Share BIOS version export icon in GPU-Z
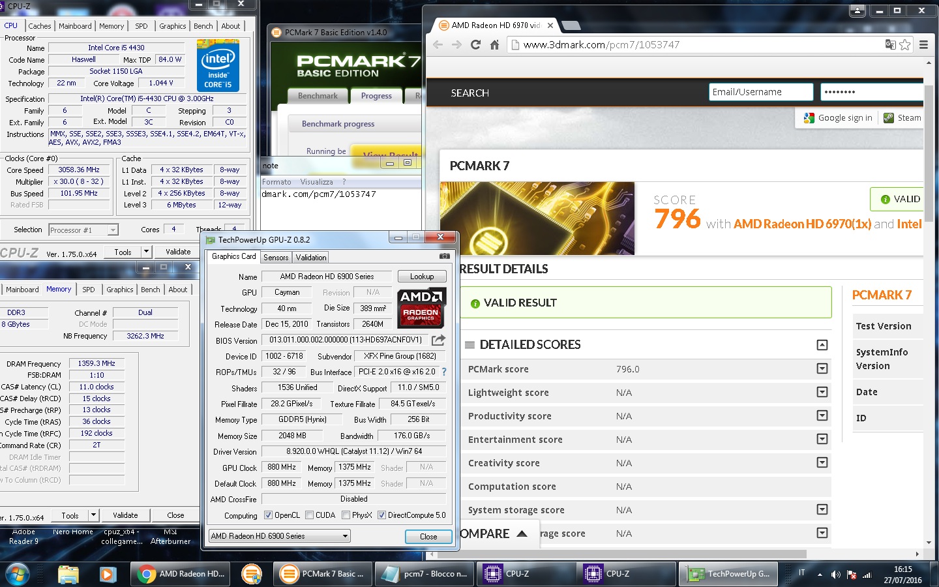939x587 pixels. point(439,340)
